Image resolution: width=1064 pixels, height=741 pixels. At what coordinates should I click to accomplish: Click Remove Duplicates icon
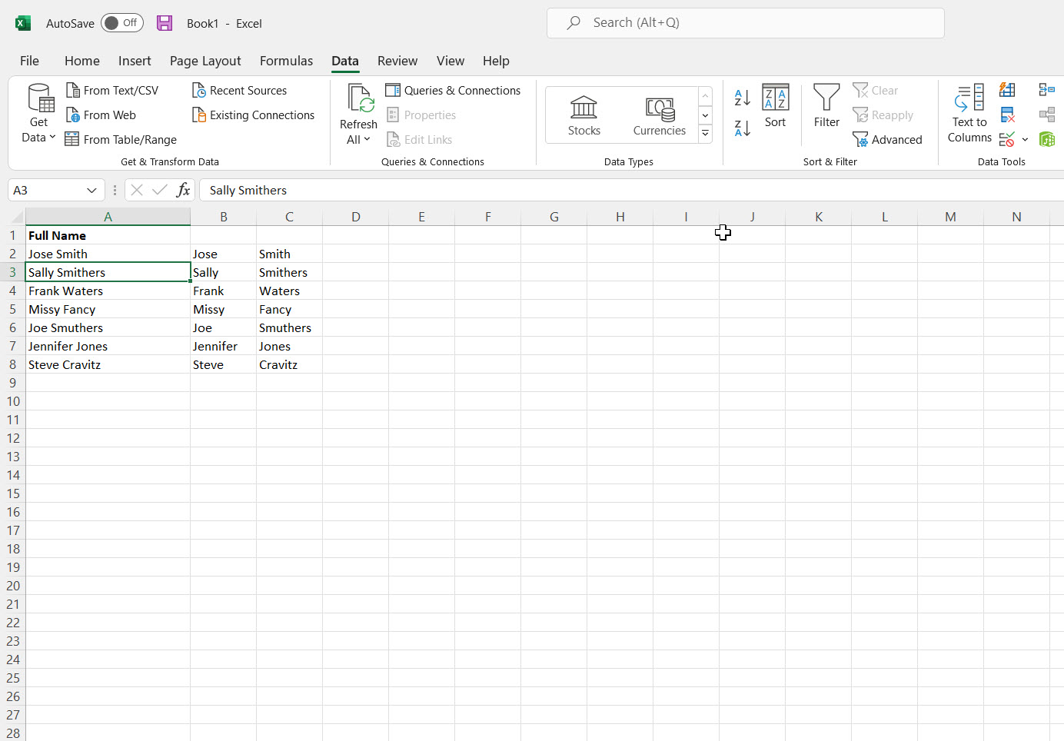coord(1007,115)
